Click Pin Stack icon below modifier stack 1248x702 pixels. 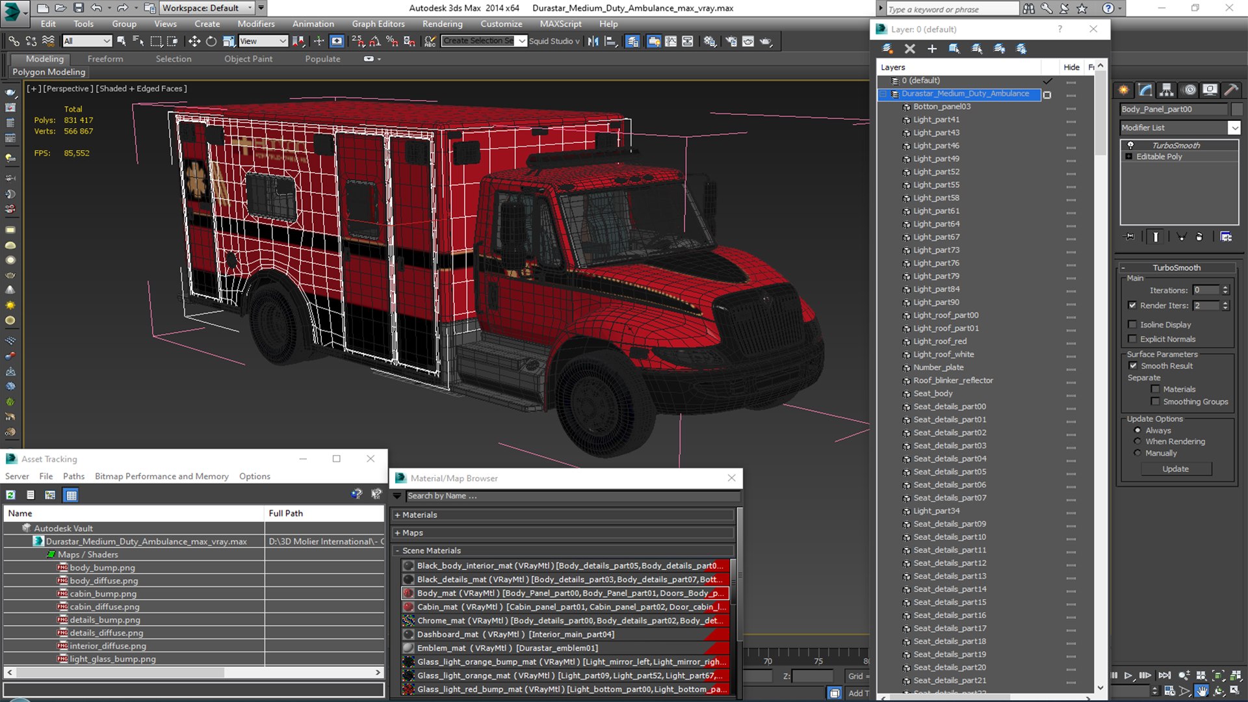1130,237
